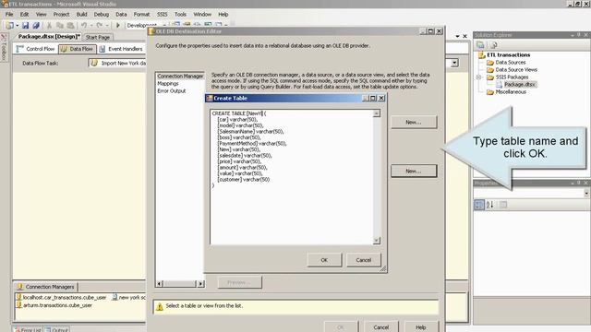
Task: Click the ETL transactions project node
Action: [504, 55]
